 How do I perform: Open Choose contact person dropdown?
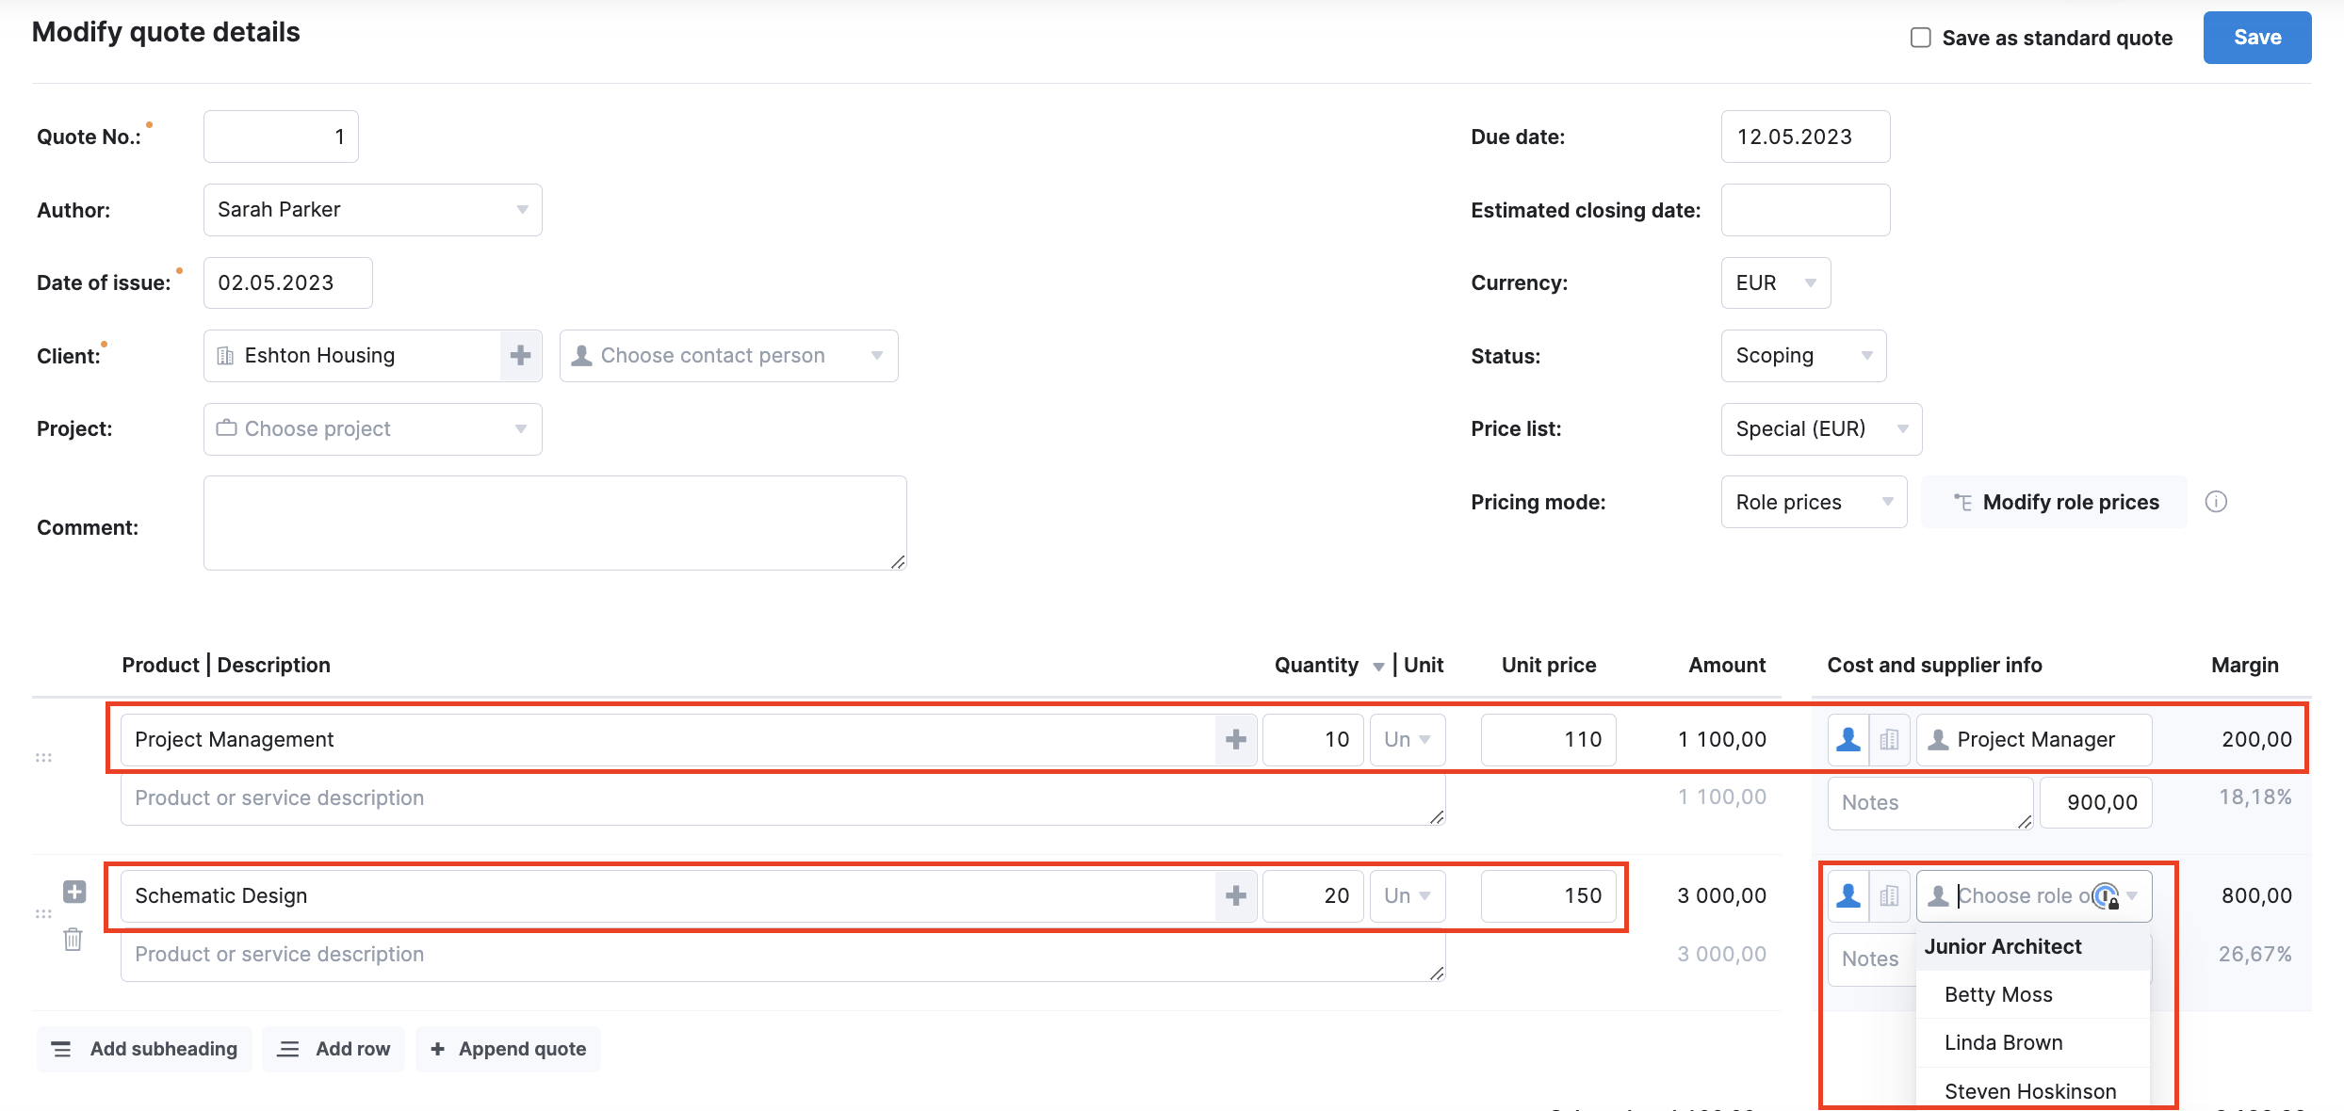(728, 356)
